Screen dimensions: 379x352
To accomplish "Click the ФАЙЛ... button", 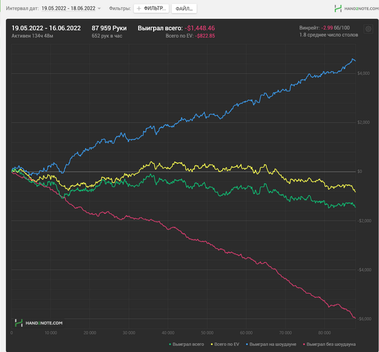I will (184, 9).
